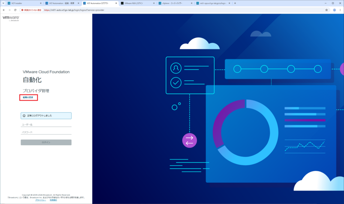Screen dimensions: 344x204
Task: Open the 利用規約 link in footer
Action: coord(53,200)
